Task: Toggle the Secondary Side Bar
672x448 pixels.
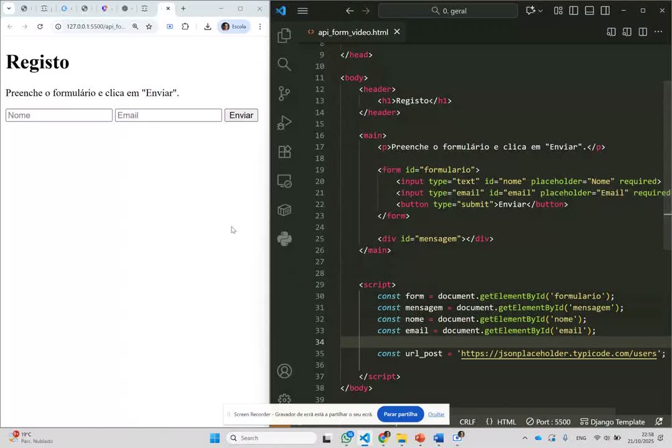Action: pyautogui.click(x=605, y=11)
